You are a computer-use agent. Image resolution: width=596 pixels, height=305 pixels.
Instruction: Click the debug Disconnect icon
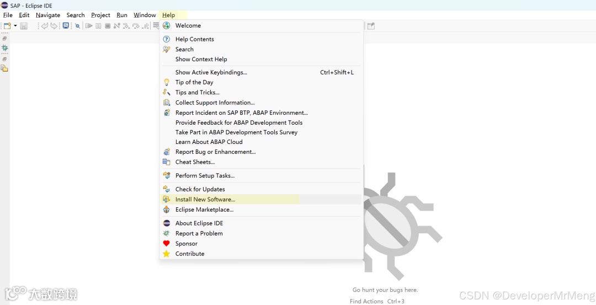pyautogui.click(x=116, y=26)
